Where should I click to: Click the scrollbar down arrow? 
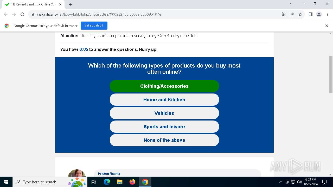coord(331,174)
